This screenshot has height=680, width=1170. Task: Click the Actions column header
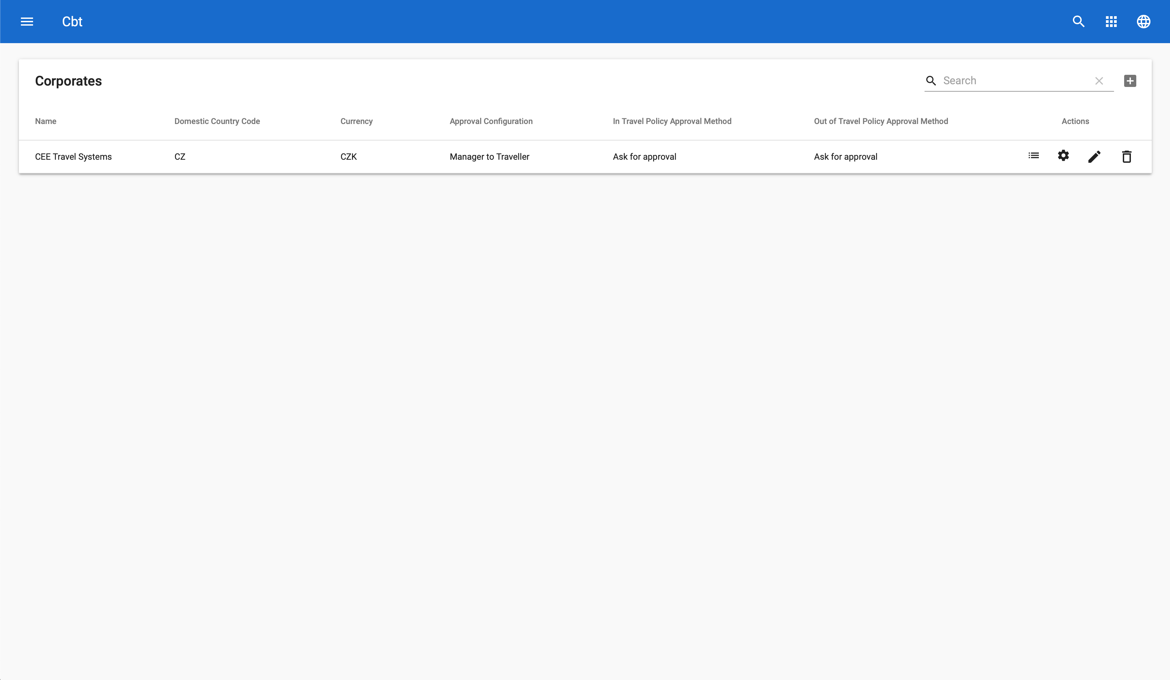1075,121
